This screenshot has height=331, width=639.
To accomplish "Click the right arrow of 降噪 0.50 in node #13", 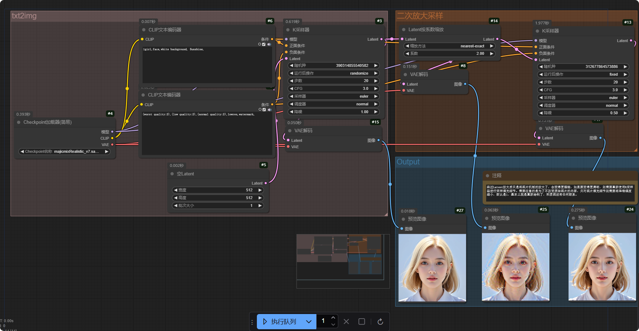I will click(625, 113).
